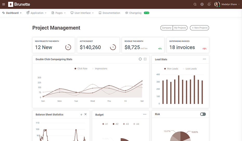The image size is (242, 141).
Task: Click the 86 progress circle
Action: (x=68, y=47)
